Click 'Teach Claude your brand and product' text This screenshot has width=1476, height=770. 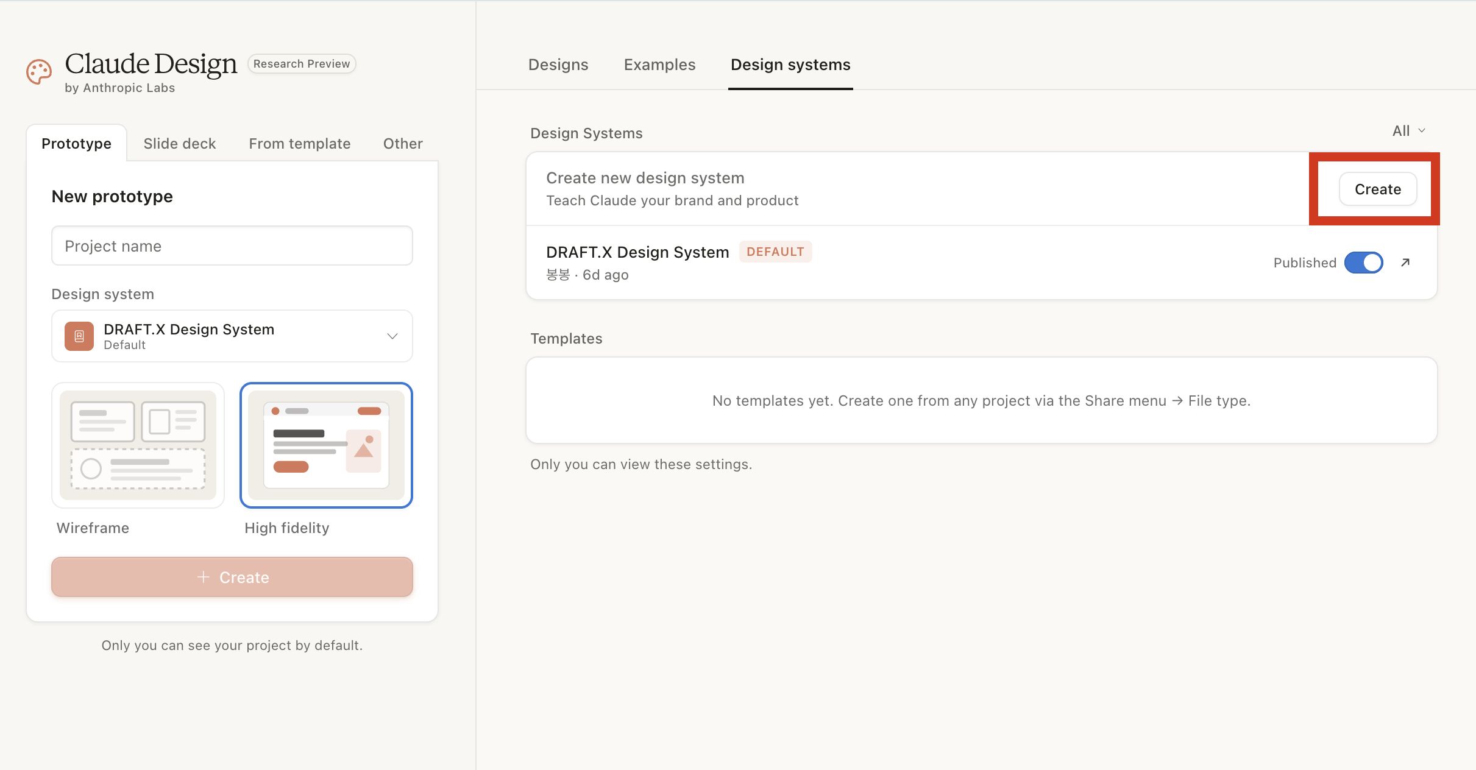672,200
